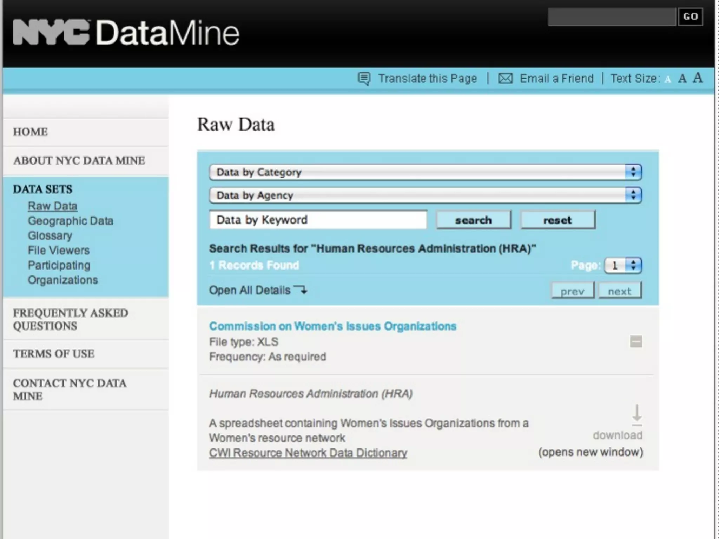Open the Data by Agency dropdown
The image size is (719, 539).
[x=425, y=195]
